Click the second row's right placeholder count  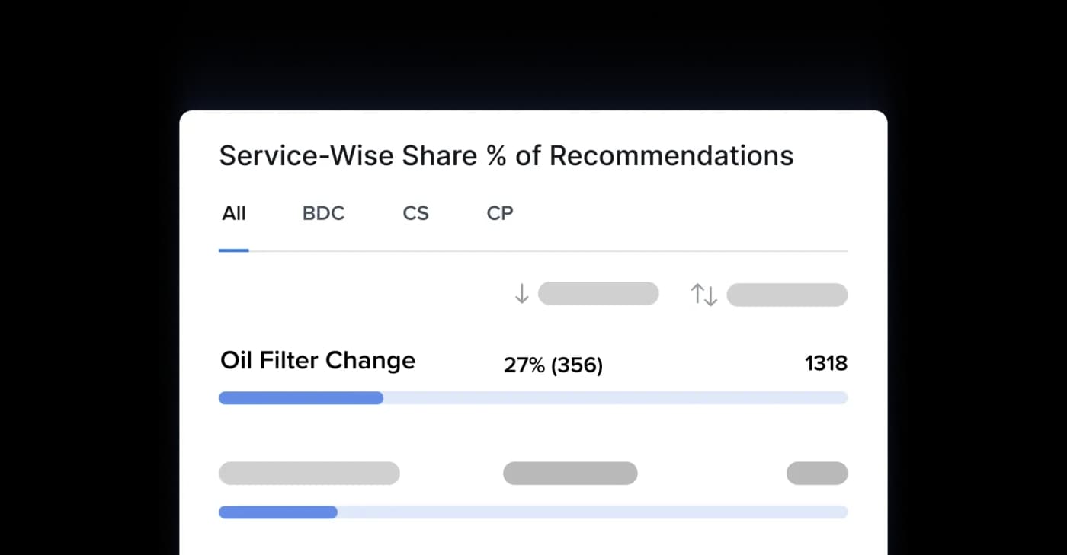tap(817, 473)
